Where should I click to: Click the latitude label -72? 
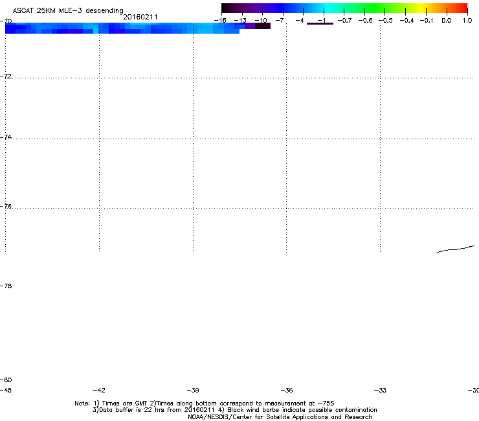pos(6,76)
